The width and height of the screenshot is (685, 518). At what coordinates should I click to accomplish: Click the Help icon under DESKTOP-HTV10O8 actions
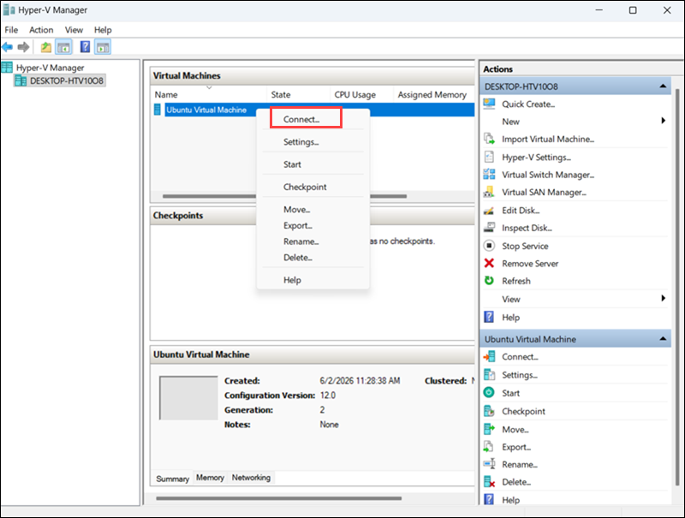[489, 317]
